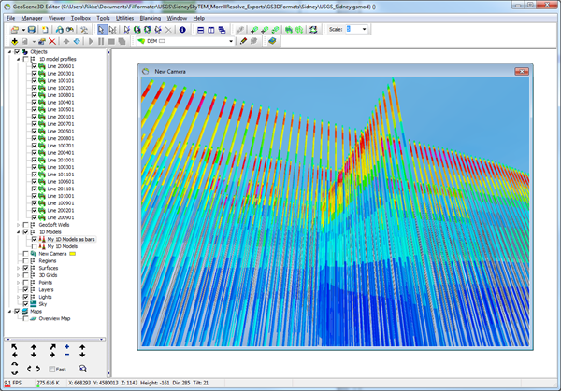Activate the pointer Select tool

(102, 30)
